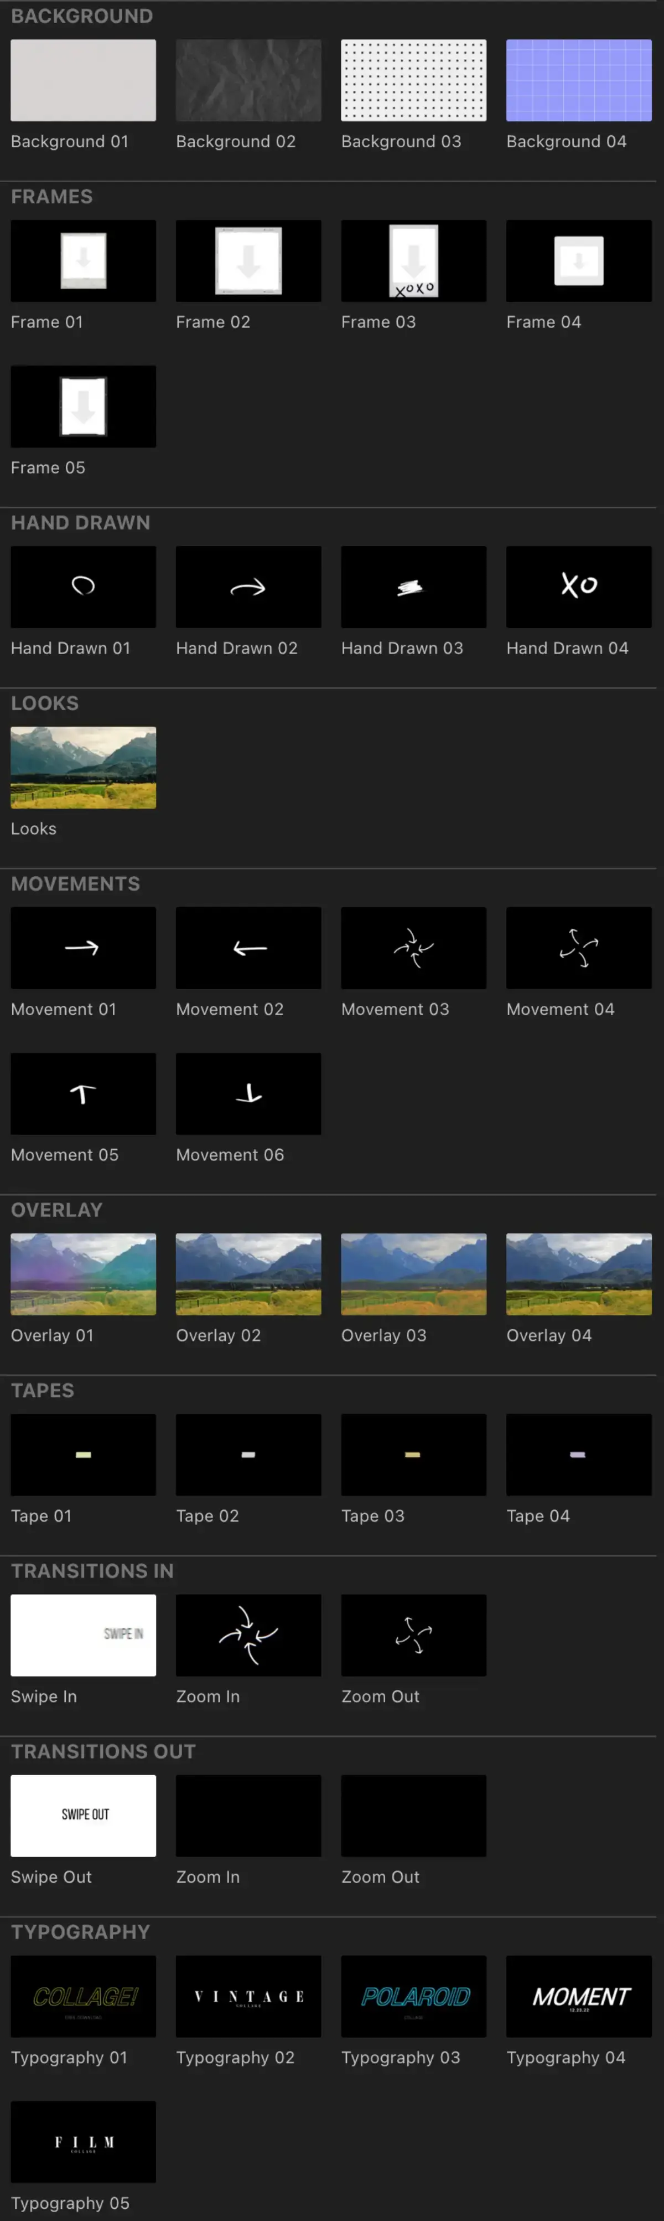Choose Movement 06 down arrow
Image resolution: width=664 pixels, height=2221 pixels.
(248, 1093)
